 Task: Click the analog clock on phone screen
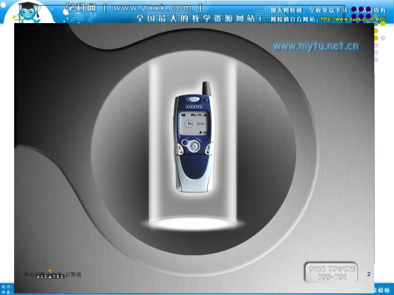[189, 124]
